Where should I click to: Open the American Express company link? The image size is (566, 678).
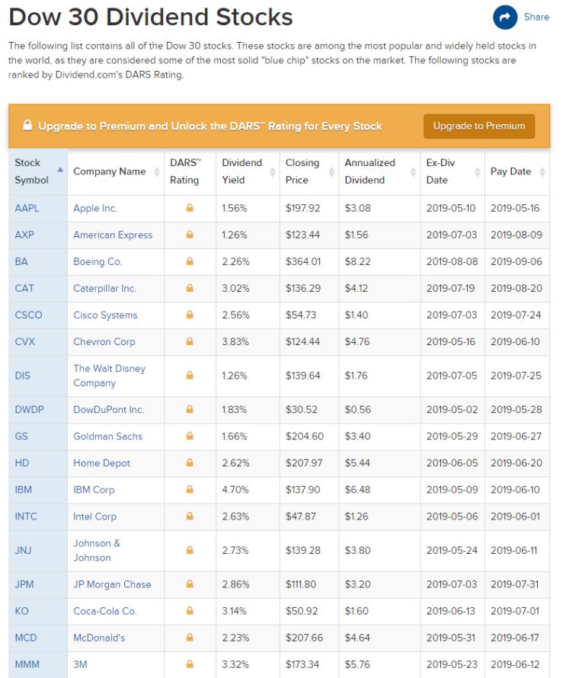click(x=113, y=235)
